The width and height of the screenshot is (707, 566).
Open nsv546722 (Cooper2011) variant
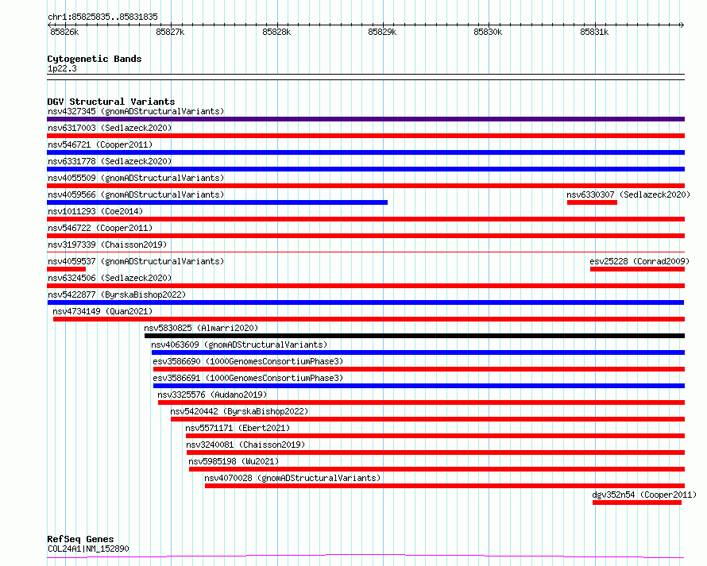pyautogui.click(x=100, y=228)
